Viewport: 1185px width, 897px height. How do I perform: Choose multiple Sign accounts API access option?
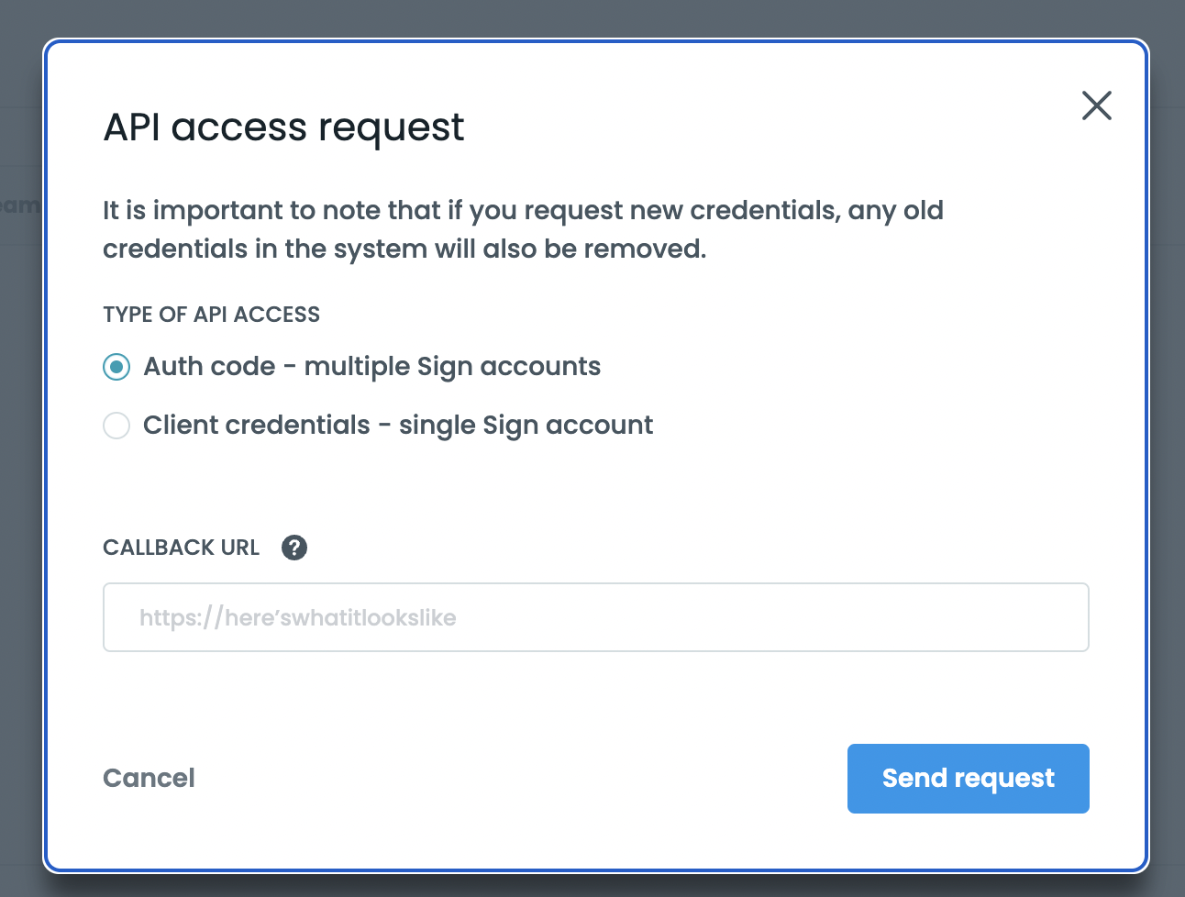tap(116, 367)
